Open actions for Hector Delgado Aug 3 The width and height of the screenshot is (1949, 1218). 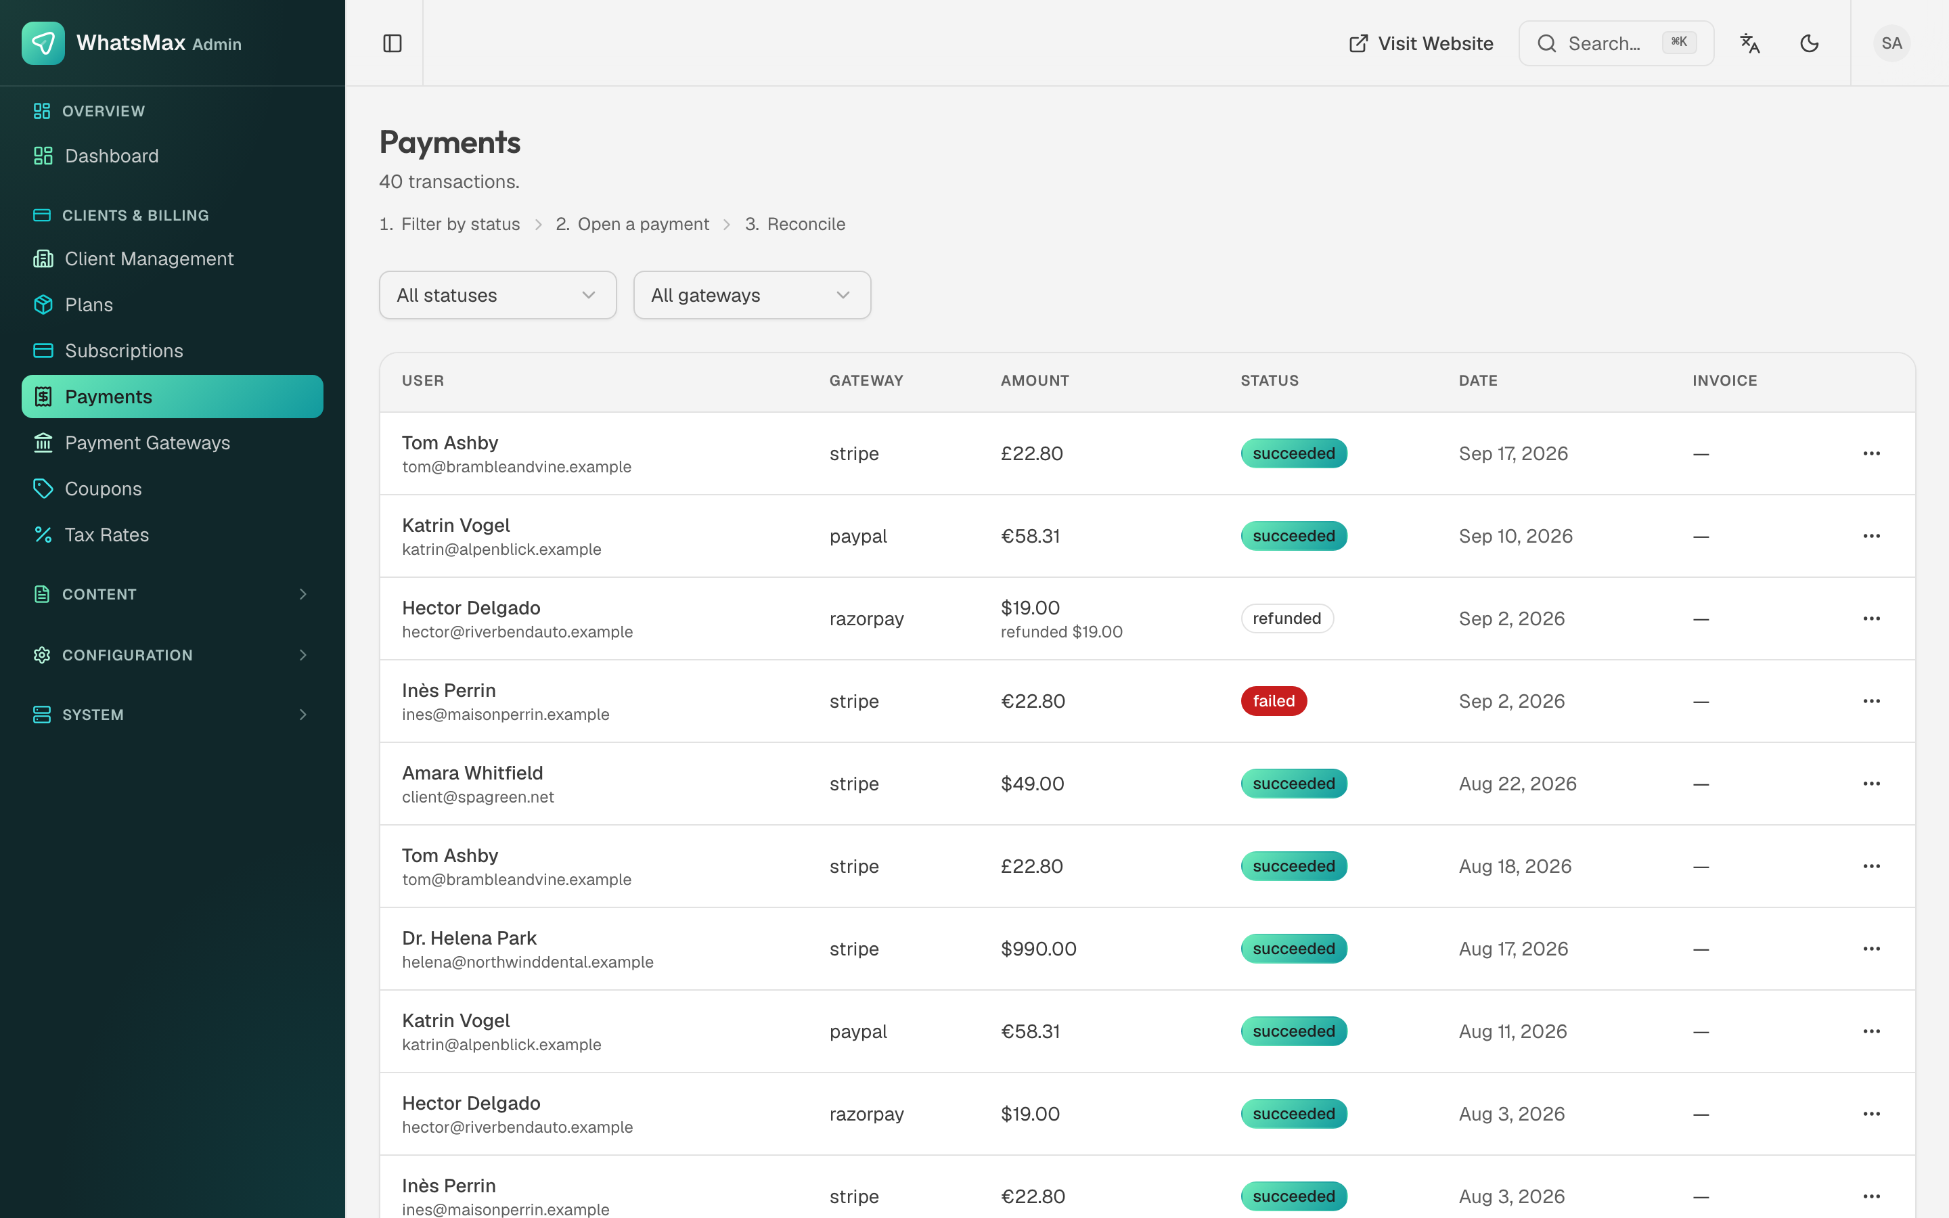pos(1871,1114)
